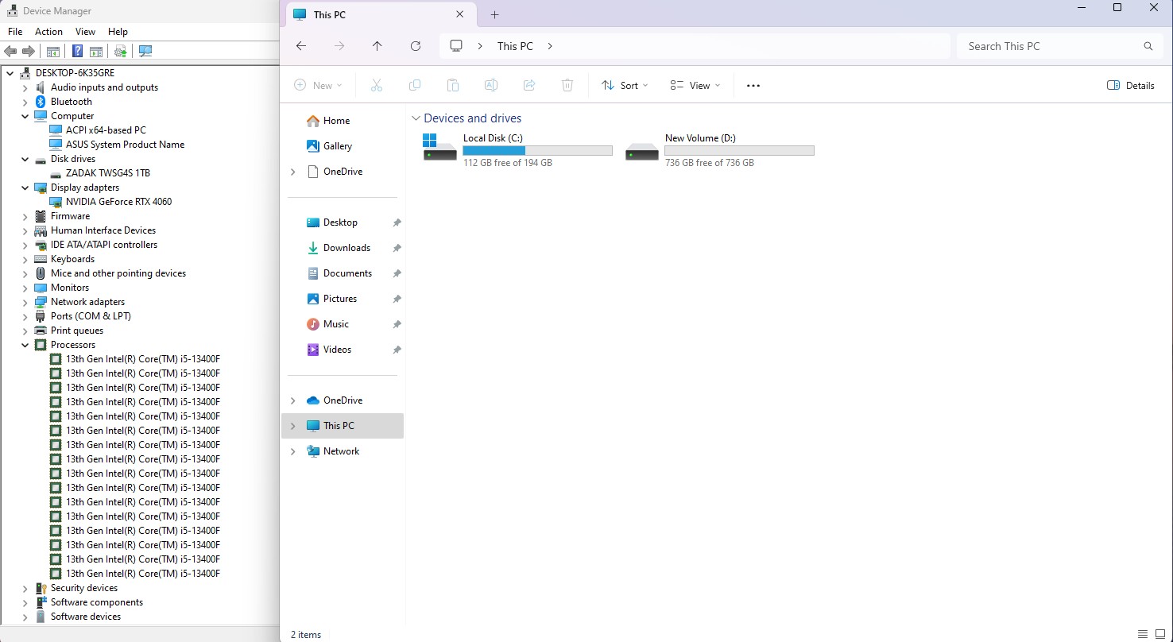Add a new File Explorer tab
This screenshot has width=1173, height=642.
494,15
